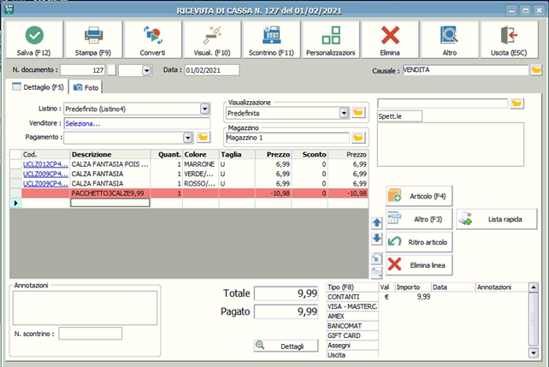549x367 pixels.
Task: Open article link UCLZ012CP4...
Action: [45, 164]
